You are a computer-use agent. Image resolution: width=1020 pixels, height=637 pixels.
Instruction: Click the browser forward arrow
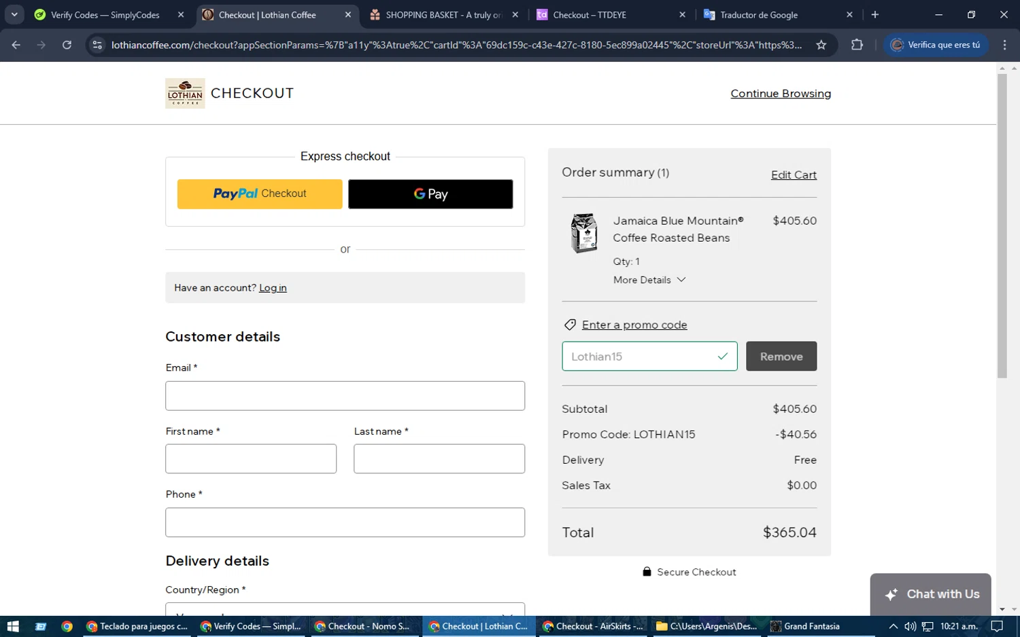41,45
